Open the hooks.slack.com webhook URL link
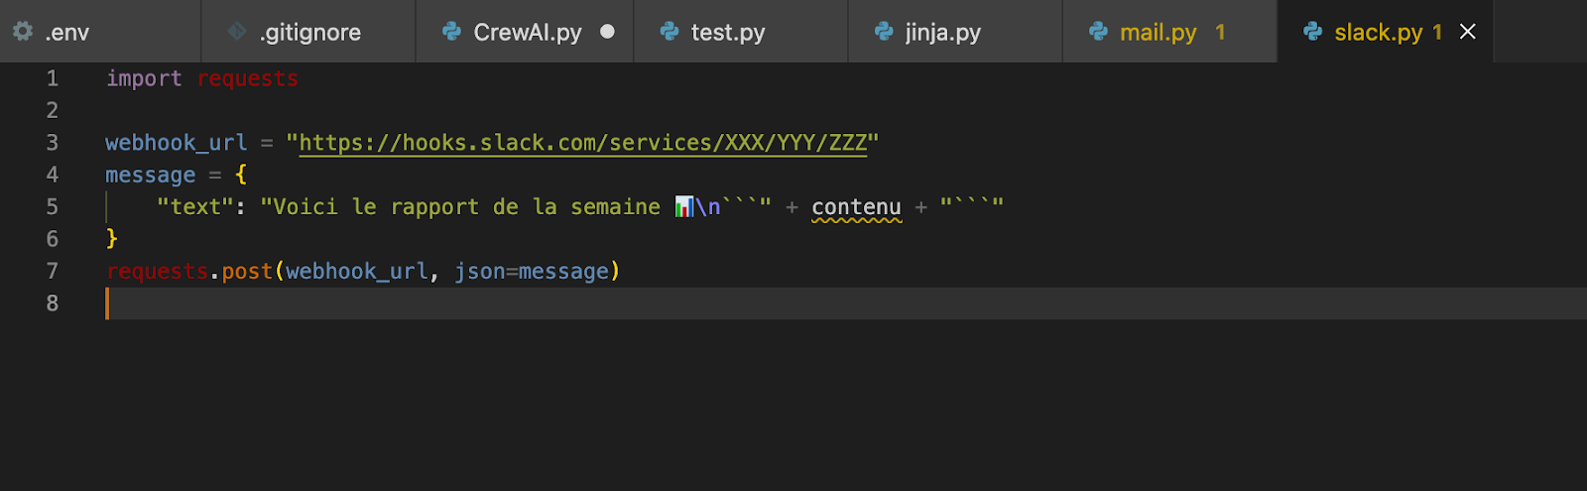The image size is (1587, 491). click(x=583, y=143)
